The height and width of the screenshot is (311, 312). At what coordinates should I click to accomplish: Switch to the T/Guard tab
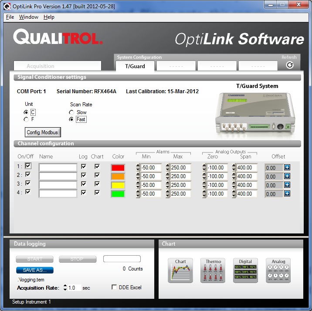[135, 66]
